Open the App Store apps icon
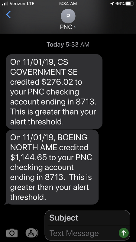This screenshot has width=136, height=242. pos(31,233)
